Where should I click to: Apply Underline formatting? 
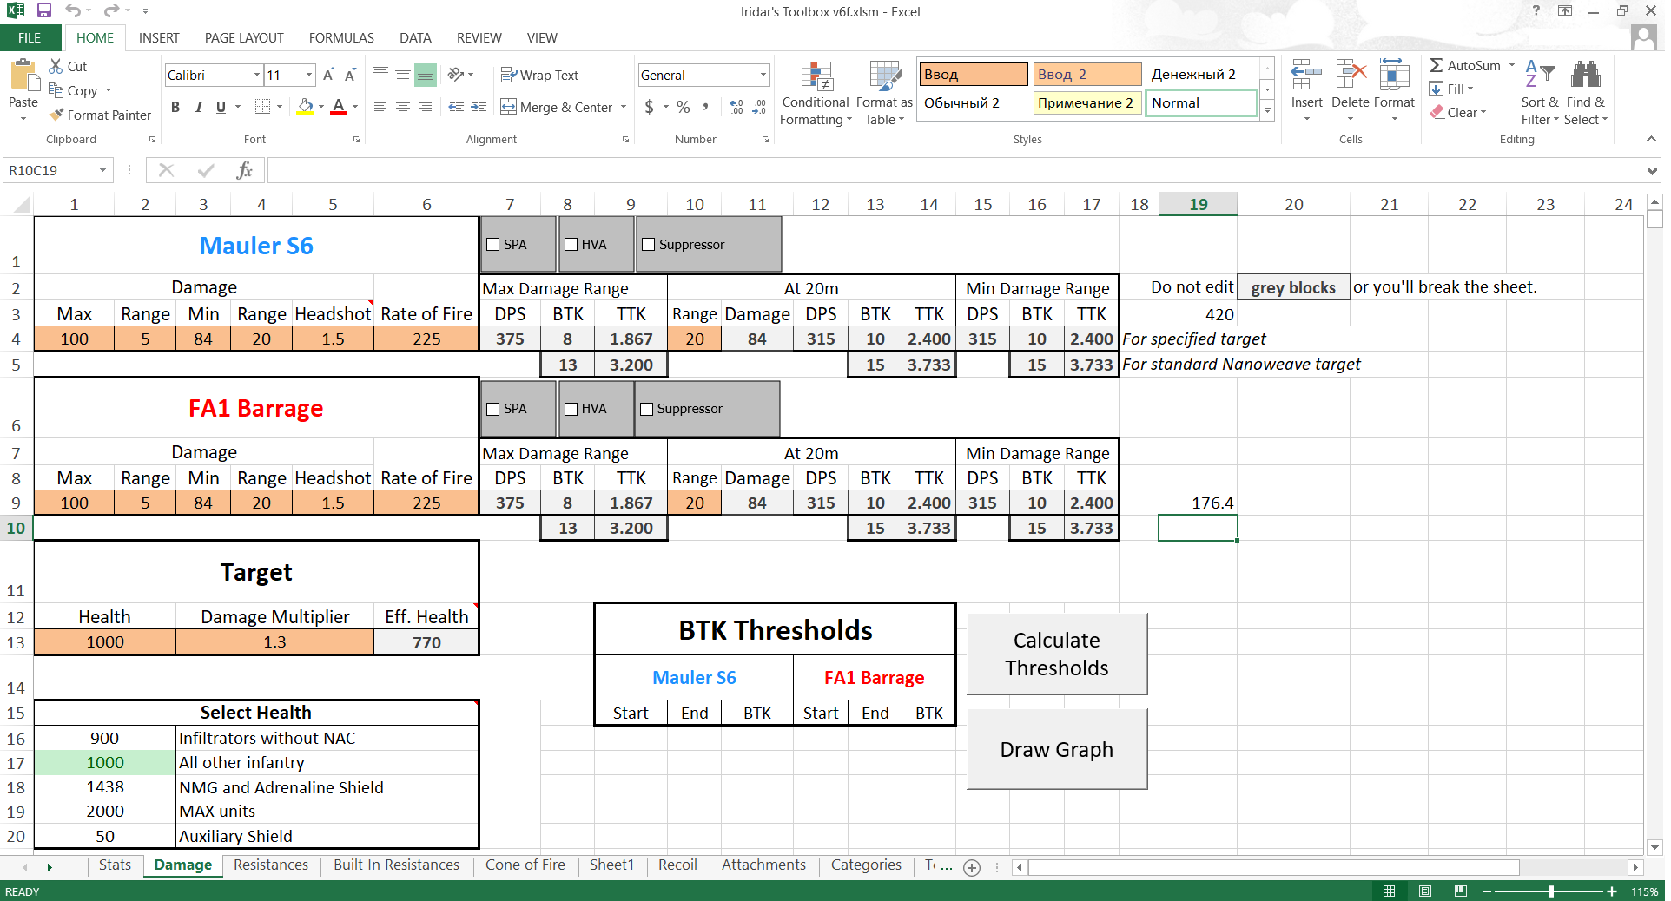point(221,107)
